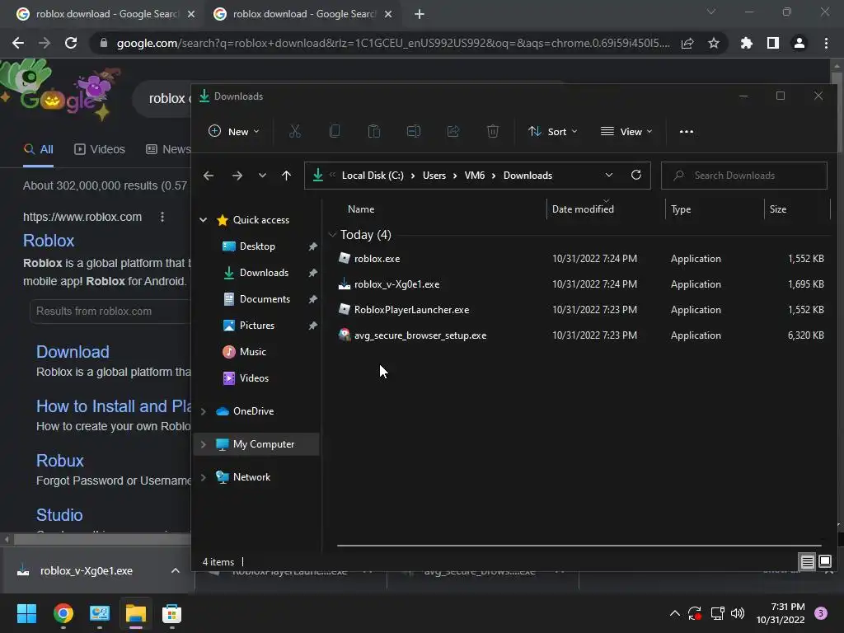Switch to details view icon

pyautogui.click(x=808, y=562)
